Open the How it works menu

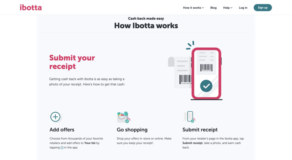193,8
